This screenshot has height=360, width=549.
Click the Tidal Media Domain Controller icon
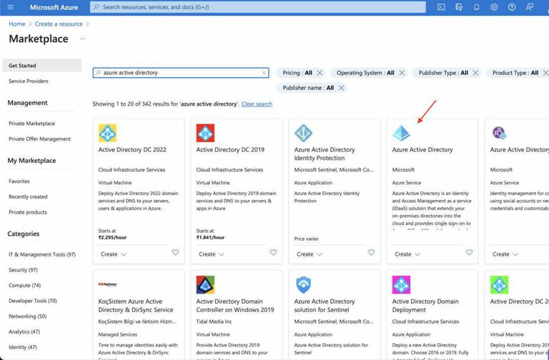(205, 285)
